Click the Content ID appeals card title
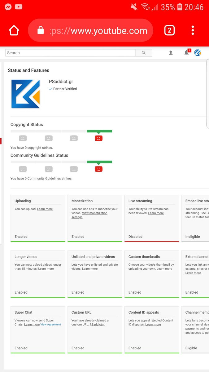209x372 pixels. [x=144, y=312]
